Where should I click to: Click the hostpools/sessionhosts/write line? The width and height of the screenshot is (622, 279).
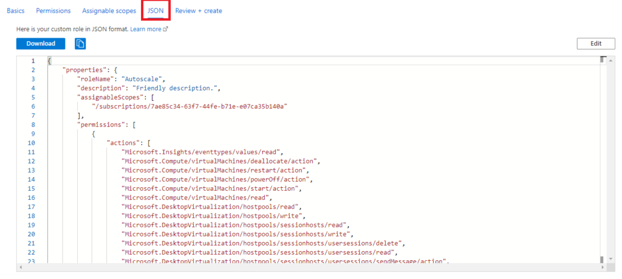click(238, 234)
